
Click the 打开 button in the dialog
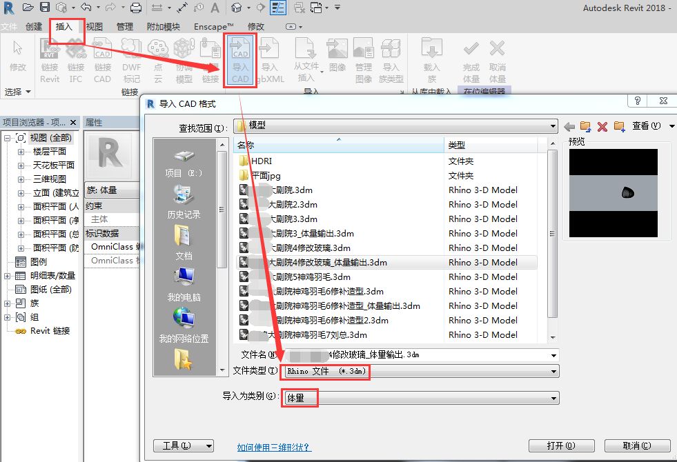click(x=561, y=445)
